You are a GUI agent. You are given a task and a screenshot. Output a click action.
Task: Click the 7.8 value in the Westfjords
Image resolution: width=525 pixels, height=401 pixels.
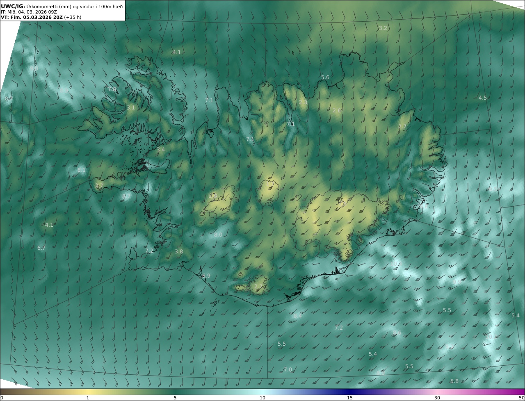pyautogui.click(x=112, y=89)
